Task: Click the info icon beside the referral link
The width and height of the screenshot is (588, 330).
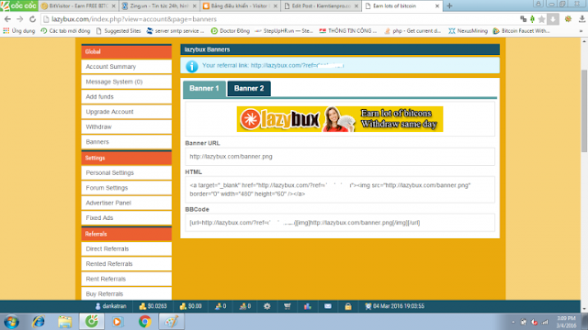Action: [192, 66]
